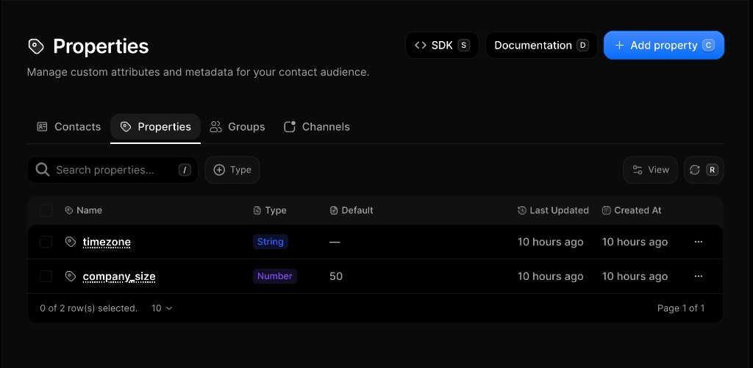Image resolution: width=753 pixels, height=368 pixels.
Task: Click the tag icon in Name column header
Action: pos(69,210)
